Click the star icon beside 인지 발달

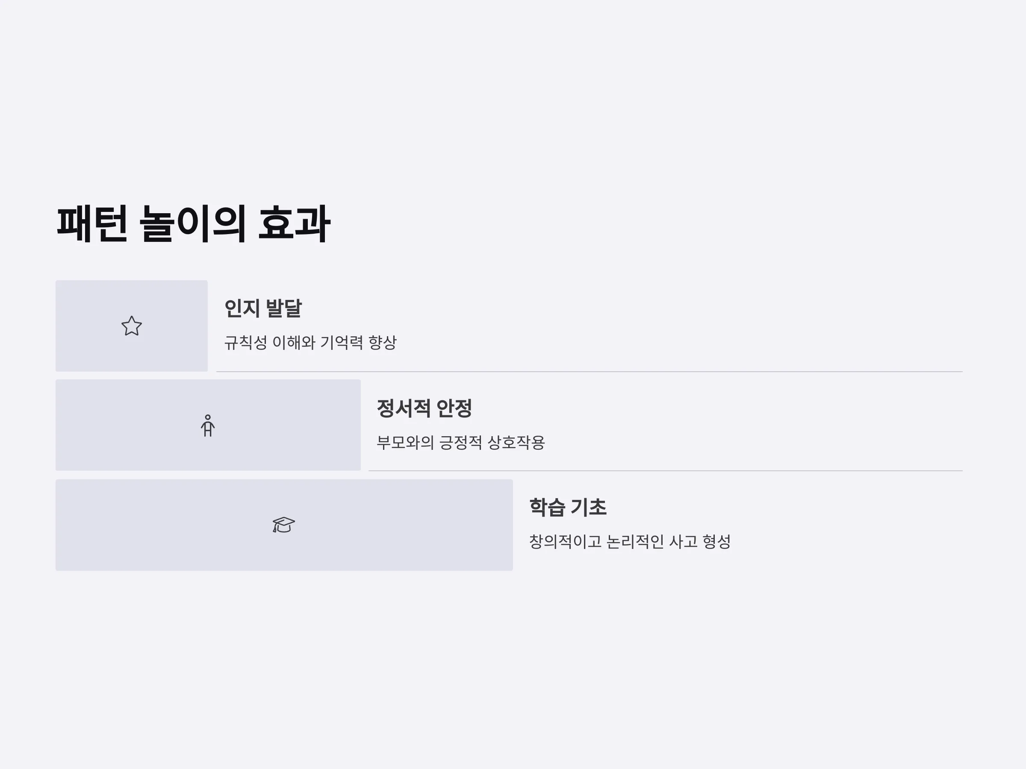pyautogui.click(x=132, y=326)
